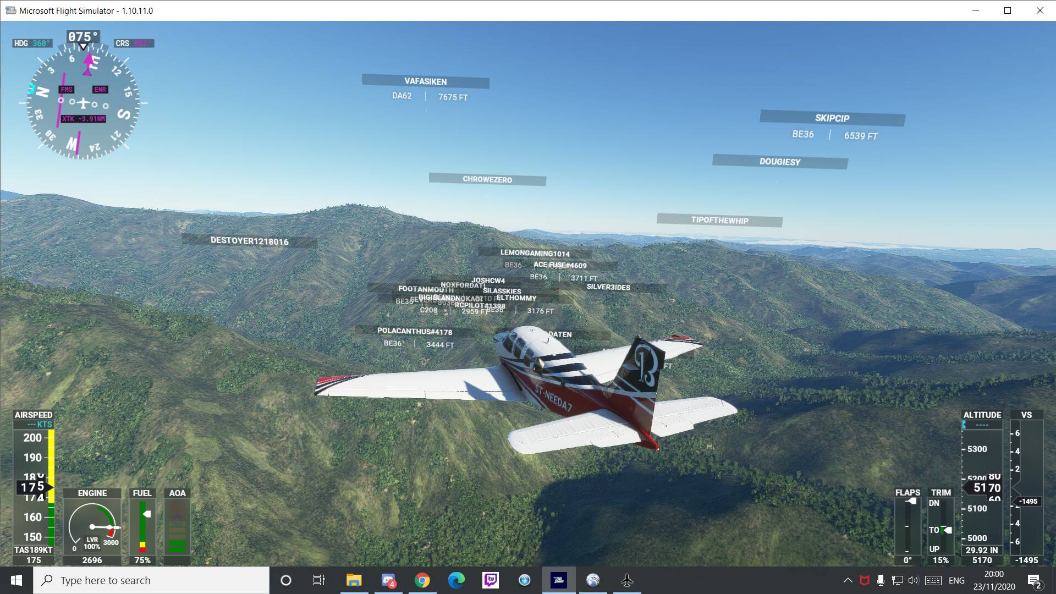Open the Windows Start menu
Image resolution: width=1056 pixels, height=594 pixels.
[16, 580]
